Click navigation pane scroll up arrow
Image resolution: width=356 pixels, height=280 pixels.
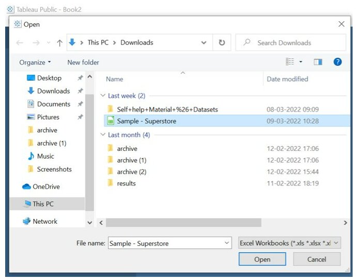[x=90, y=76]
